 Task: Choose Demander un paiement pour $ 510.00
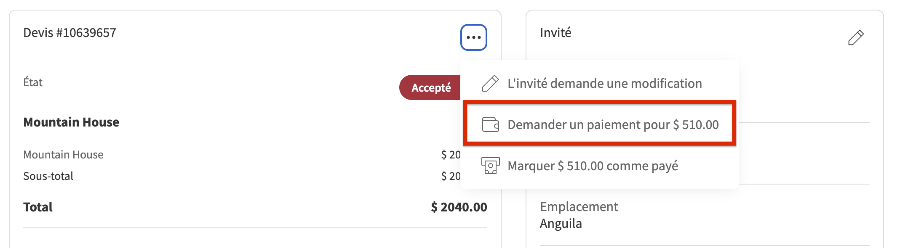coord(600,124)
